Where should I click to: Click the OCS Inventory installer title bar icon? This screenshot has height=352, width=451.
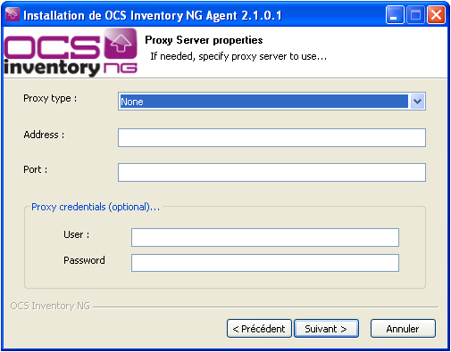coord(13,14)
